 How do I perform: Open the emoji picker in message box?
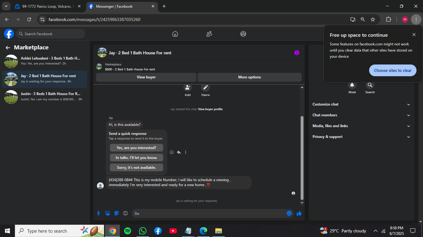pyautogui.click(x=289, y=213)
